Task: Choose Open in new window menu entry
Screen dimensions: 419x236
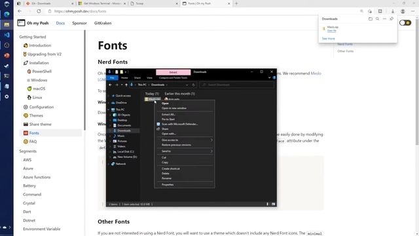Action: pos(184,108)
